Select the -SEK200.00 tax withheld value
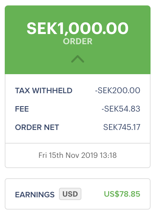Screen dimensions: 158x215 coord(118,90)
